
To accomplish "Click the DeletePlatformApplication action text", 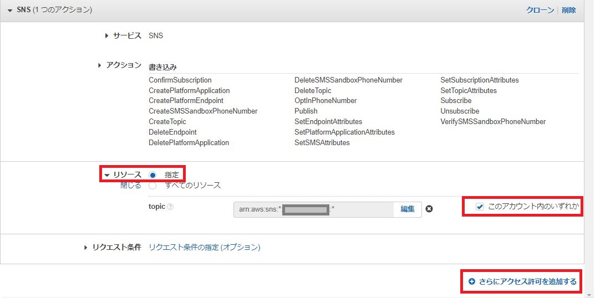I will tap(189, 142).
